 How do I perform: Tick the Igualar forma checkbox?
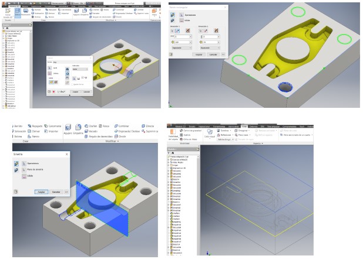[72, 84]
